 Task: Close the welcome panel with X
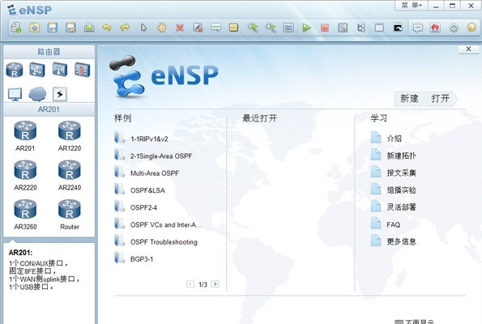468,49
